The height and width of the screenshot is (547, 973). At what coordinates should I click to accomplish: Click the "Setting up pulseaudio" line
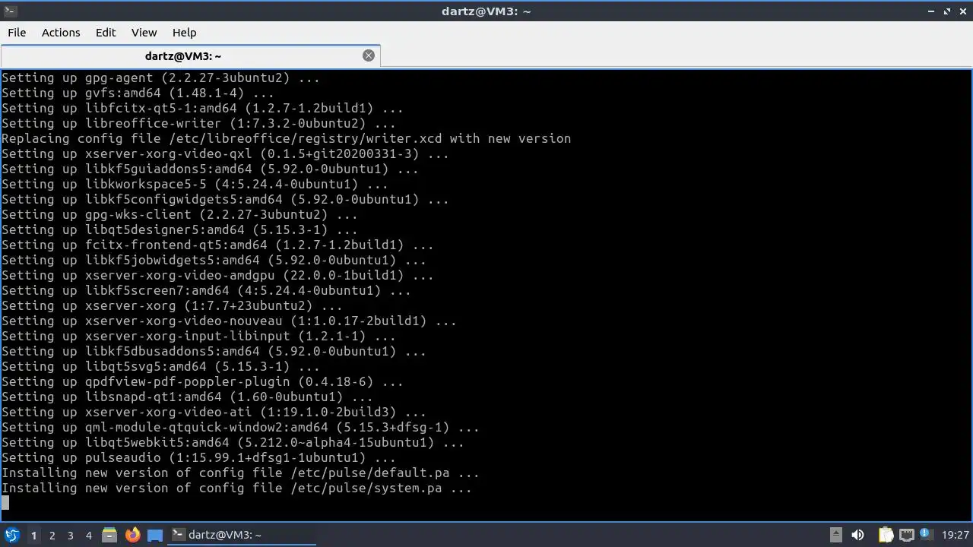(x=199, y=457)
